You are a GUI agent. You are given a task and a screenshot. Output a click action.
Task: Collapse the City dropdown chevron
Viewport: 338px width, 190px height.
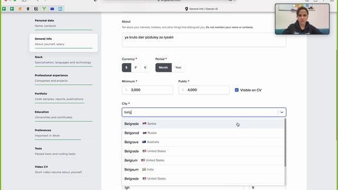point(281,112)
